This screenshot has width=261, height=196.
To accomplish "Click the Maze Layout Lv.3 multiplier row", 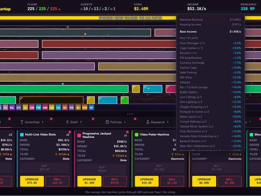I will point(210,117).
